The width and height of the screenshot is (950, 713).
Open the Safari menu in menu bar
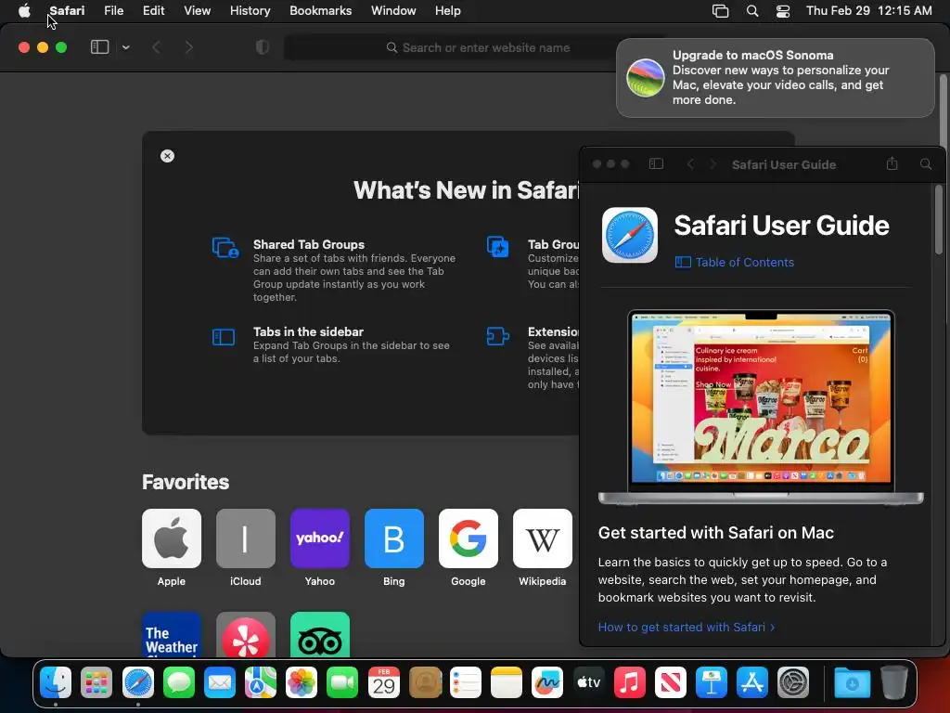tap(67, 11)
